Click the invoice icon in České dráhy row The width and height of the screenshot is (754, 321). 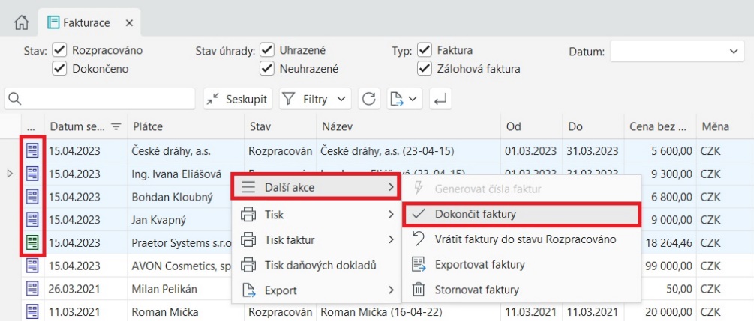pyautogui.click(x=32, y=151)
